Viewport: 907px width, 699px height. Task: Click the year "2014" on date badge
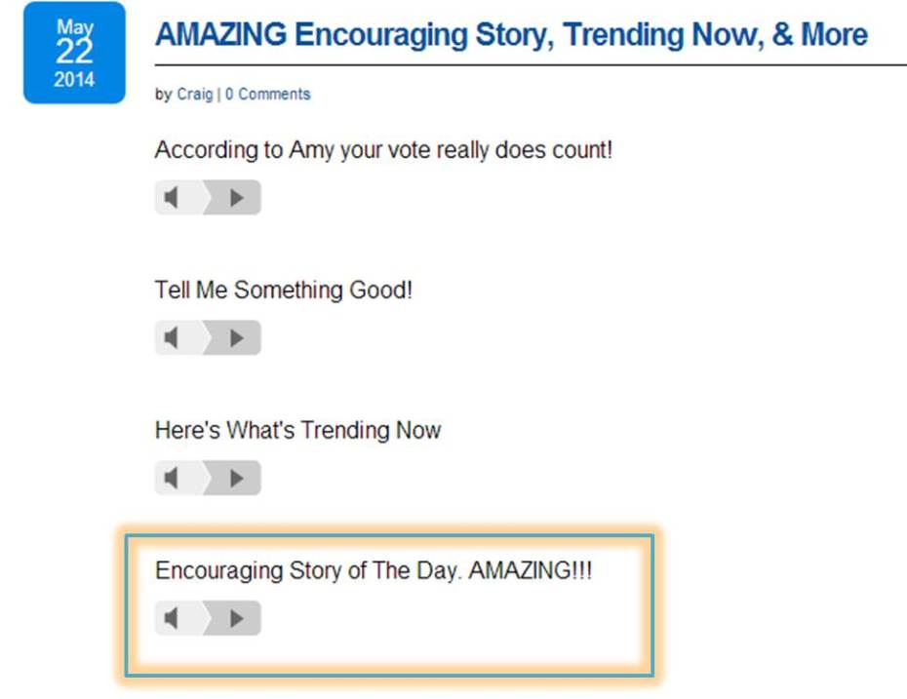click(x=74, y=80)
